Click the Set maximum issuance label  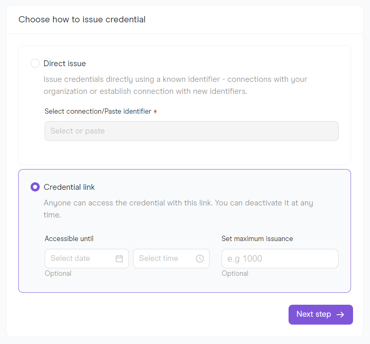(257, 239)
